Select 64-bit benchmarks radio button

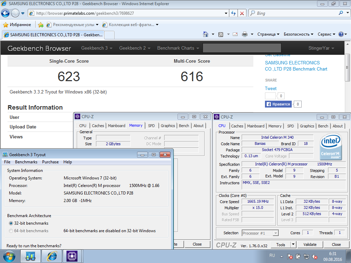[x=11, y=231]
